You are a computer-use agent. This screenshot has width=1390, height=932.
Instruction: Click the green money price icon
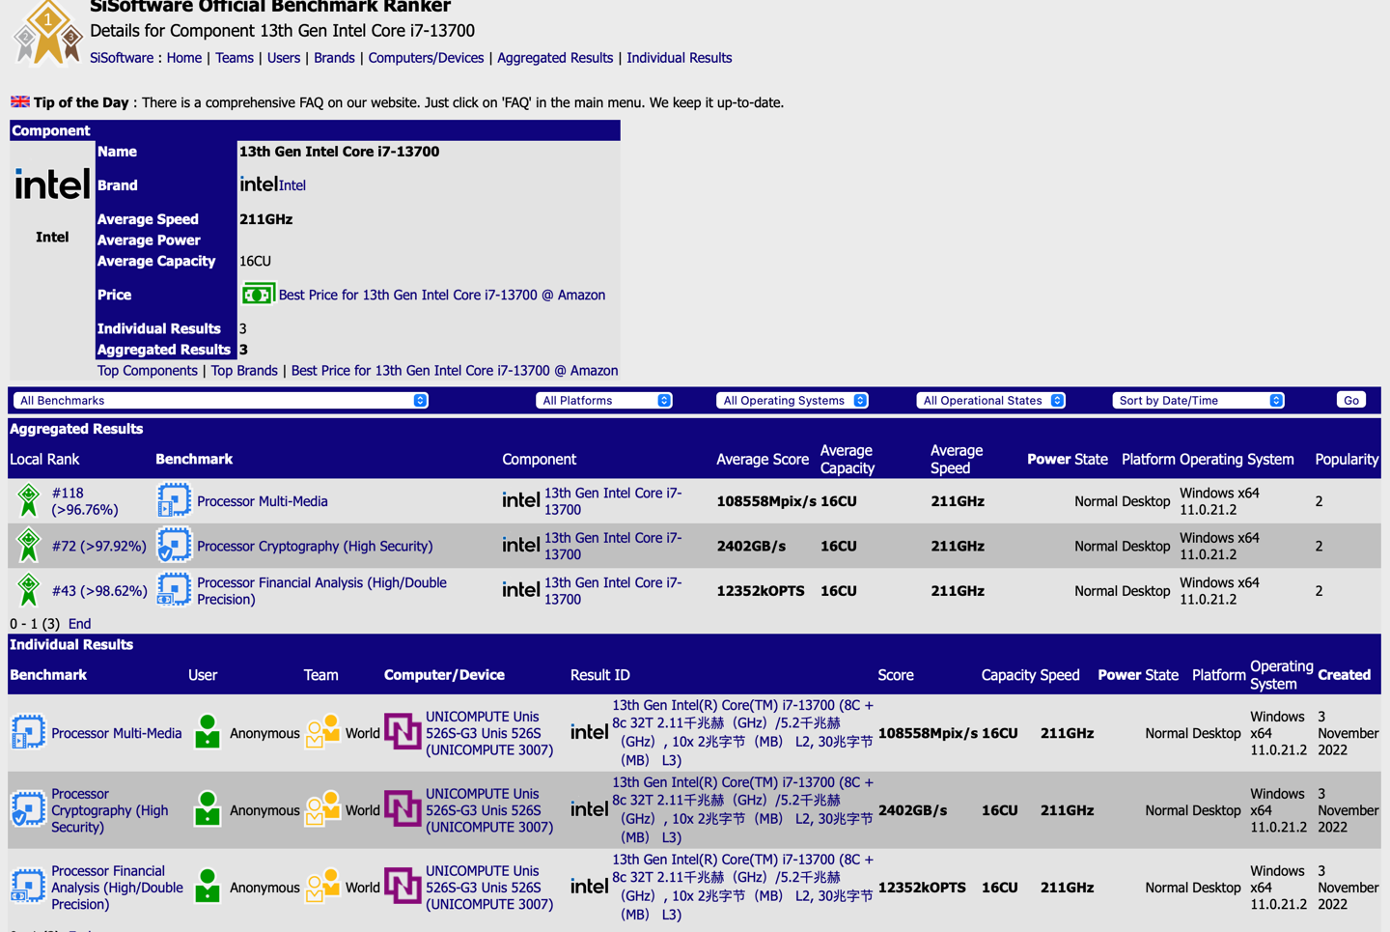coord(258,295)
